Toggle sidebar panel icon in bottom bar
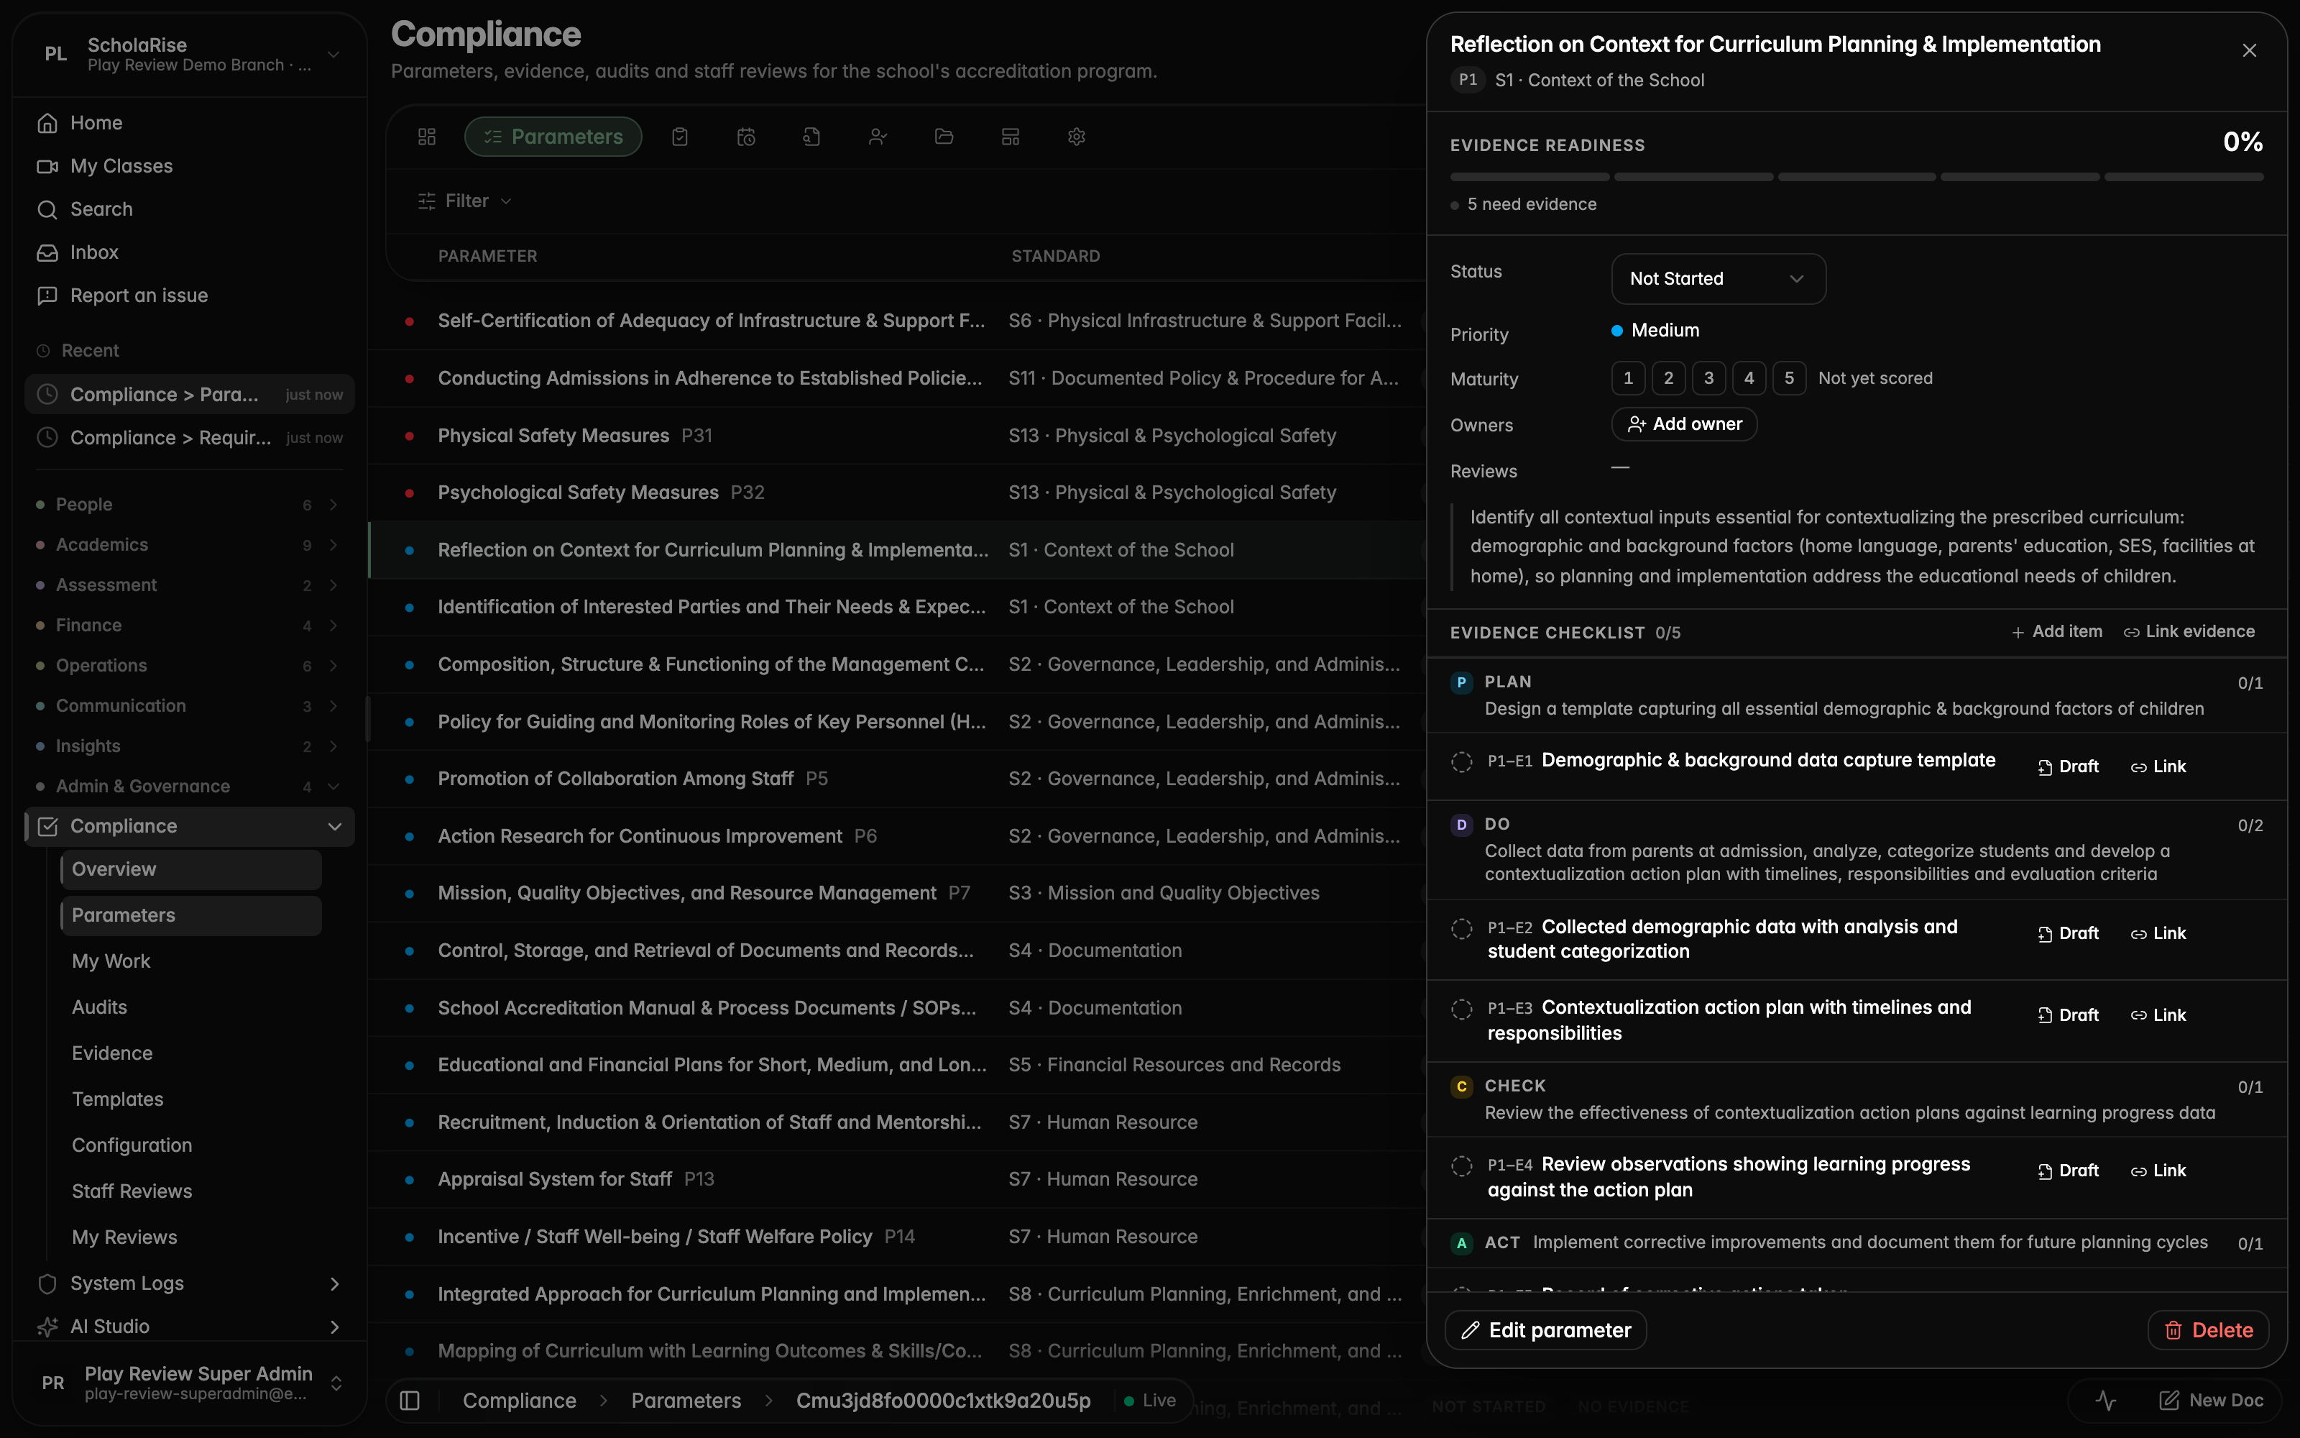 [x=410, y=1400]
